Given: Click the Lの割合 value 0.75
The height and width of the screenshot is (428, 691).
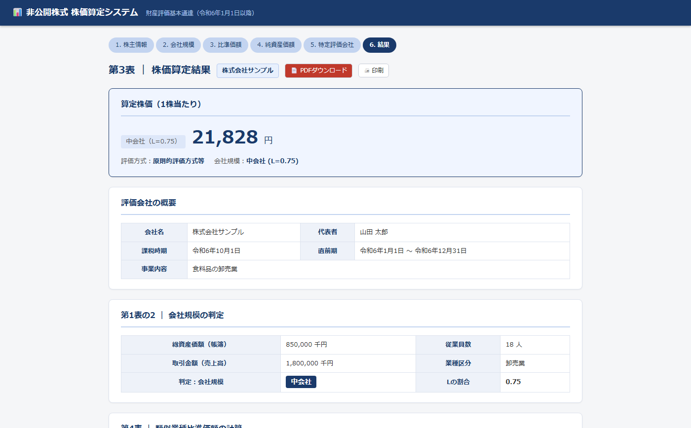Looking at the screenshot, I should pos(513,382).
